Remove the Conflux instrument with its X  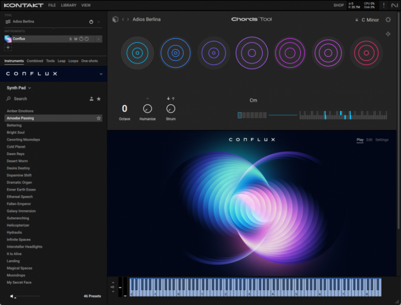pos(99,39)
